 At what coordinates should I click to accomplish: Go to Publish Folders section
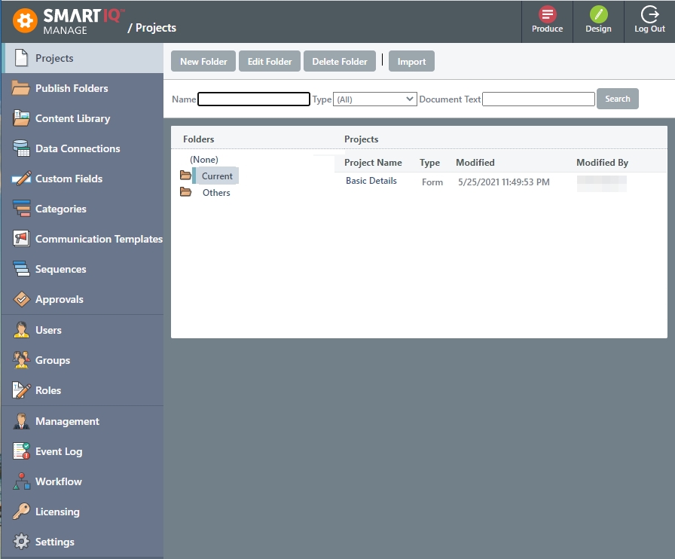83,88
